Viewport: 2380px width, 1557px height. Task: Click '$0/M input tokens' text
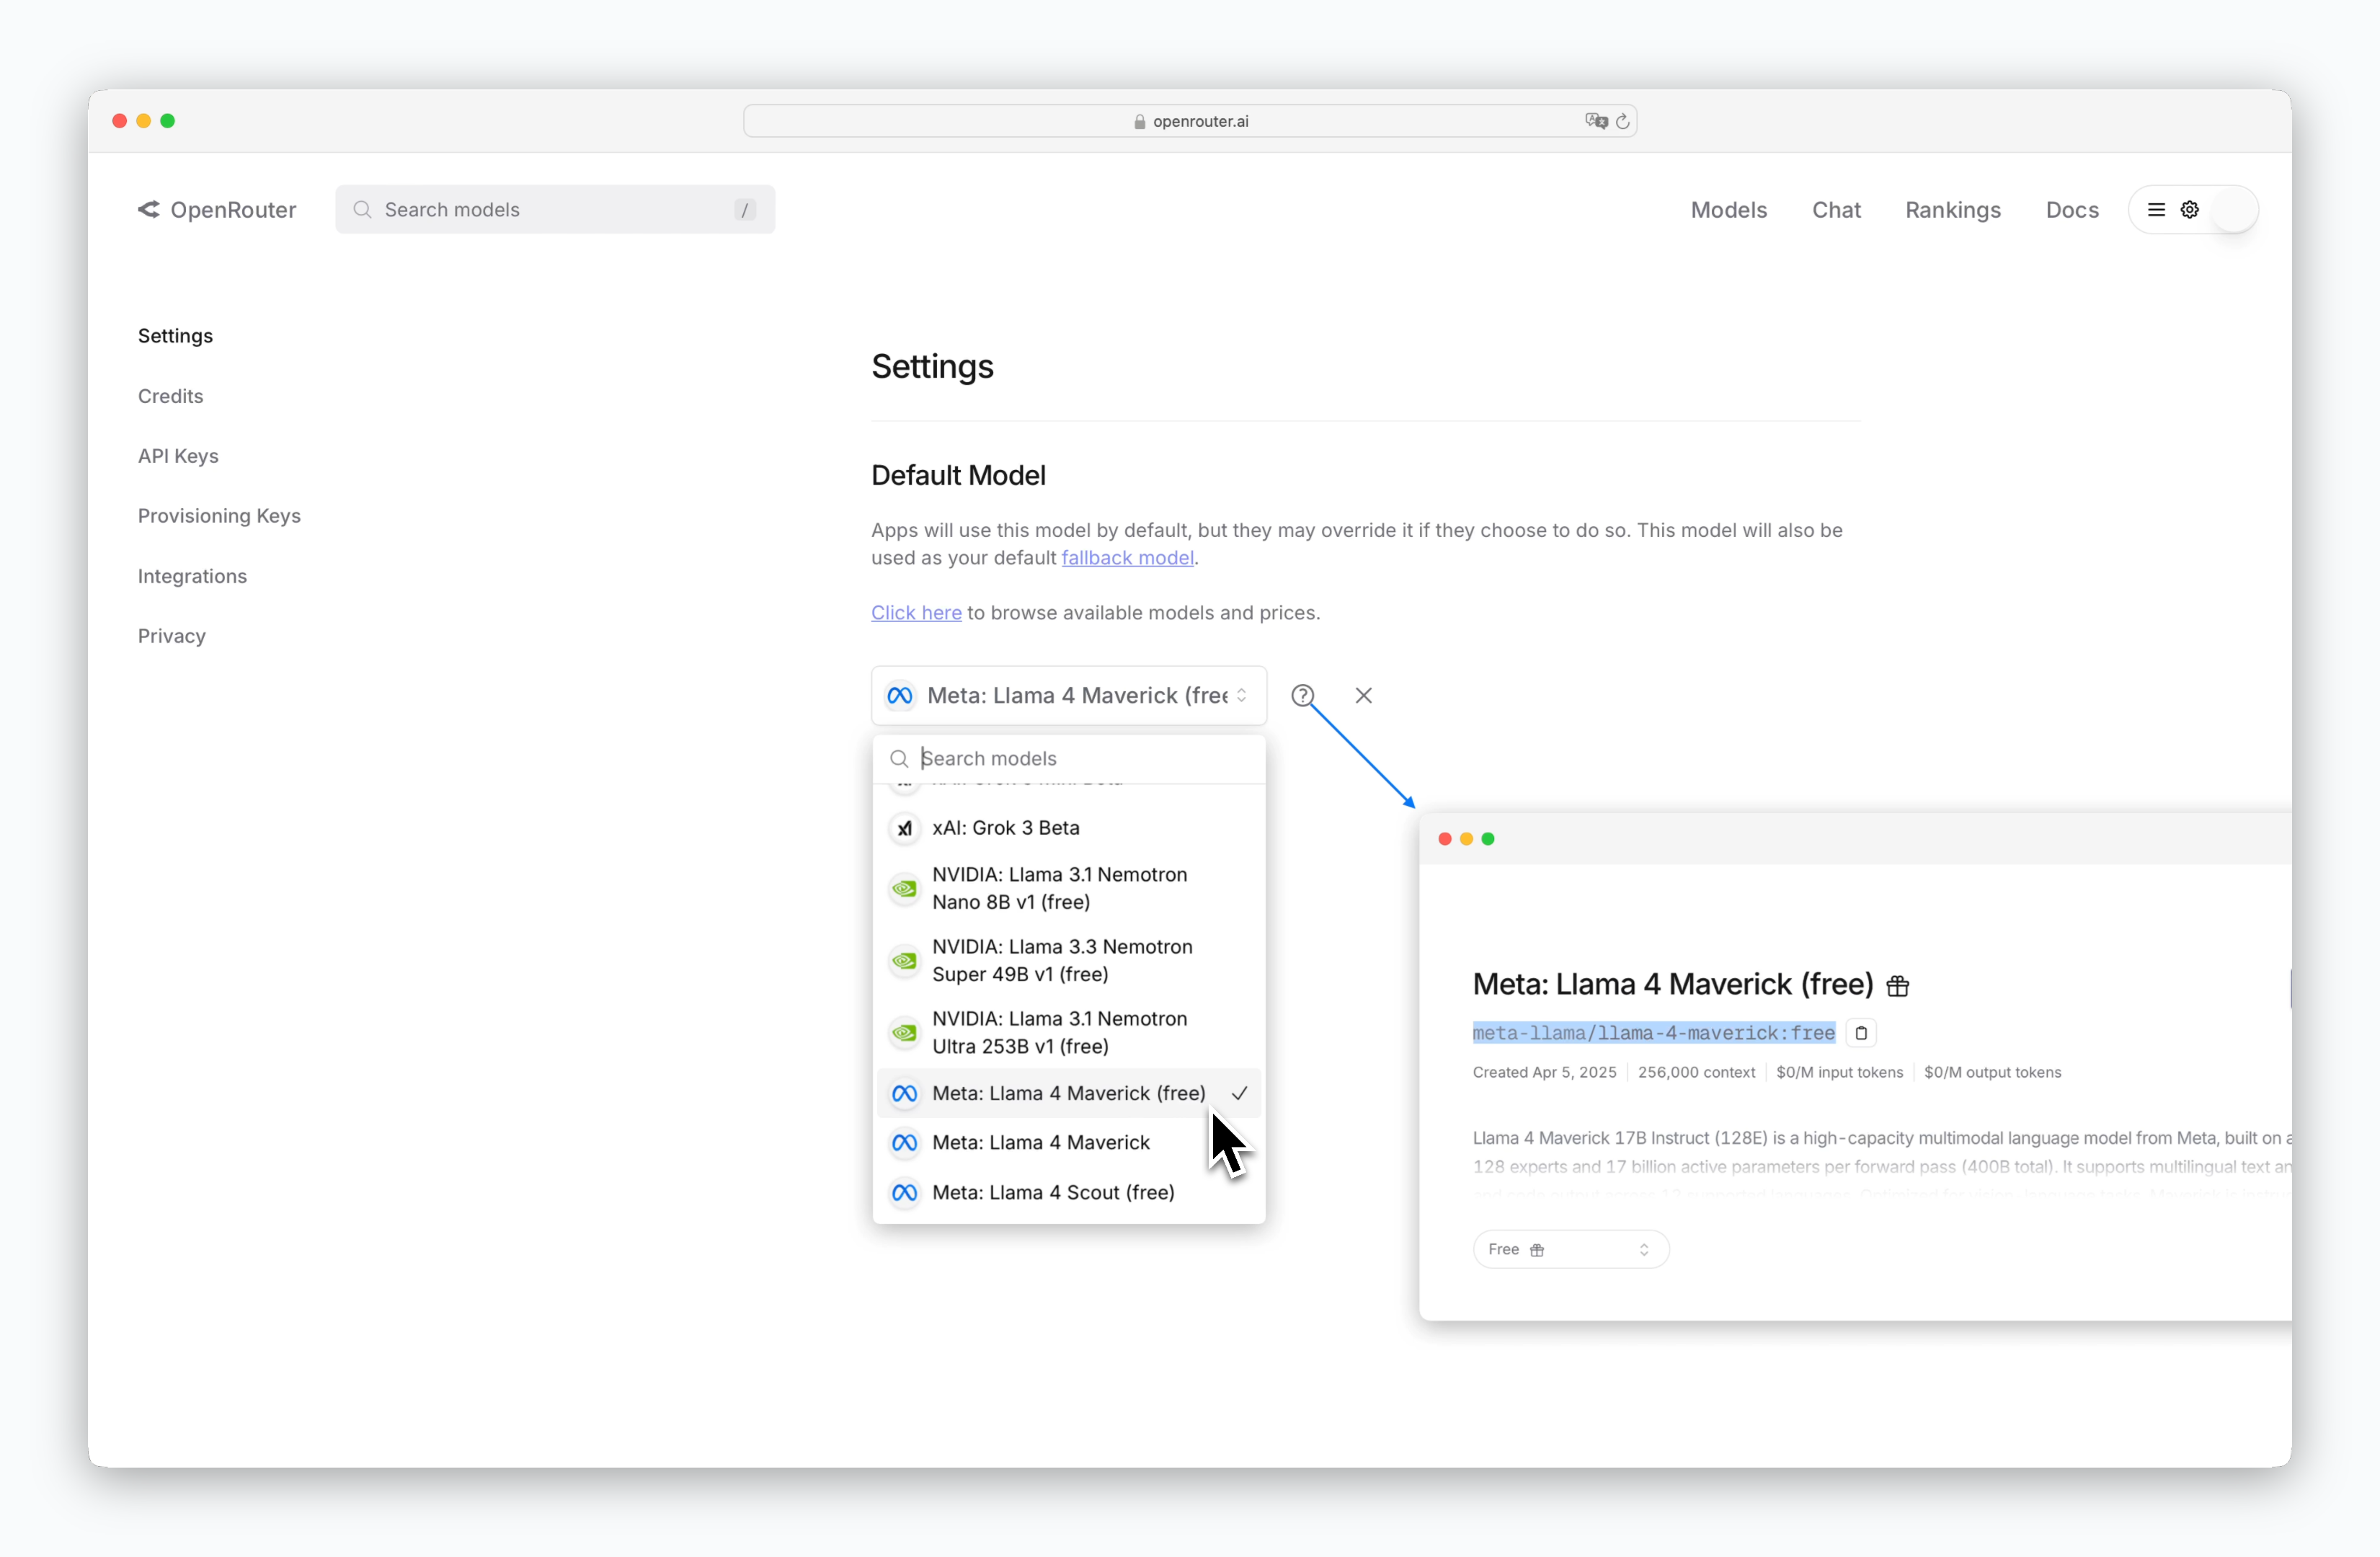point(1839,1072)
